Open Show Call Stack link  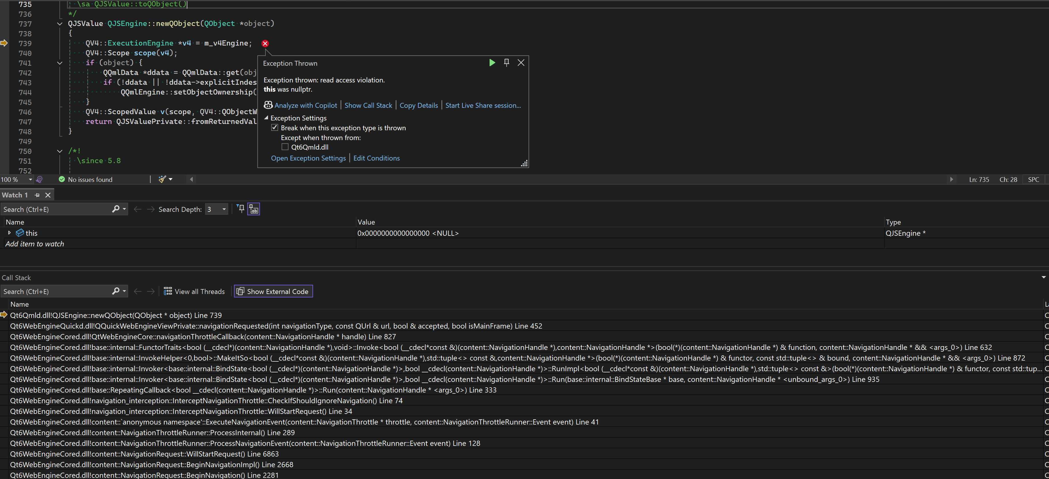368,105
